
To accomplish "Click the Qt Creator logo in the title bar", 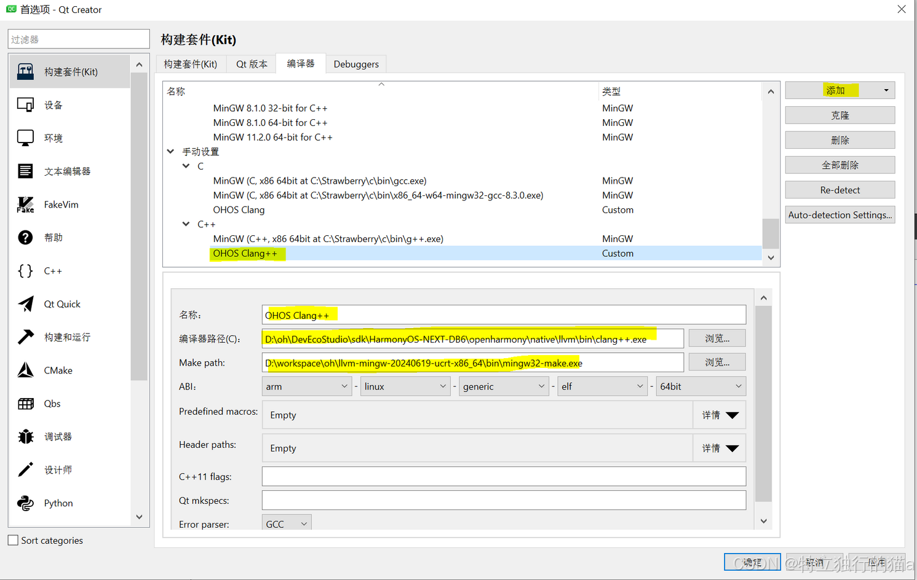I will (x=11, y=9).
